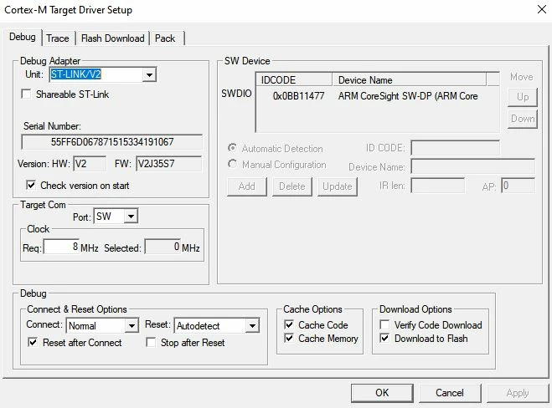
Task: Open the Port SW dropdown
Action: pos(131,217)
